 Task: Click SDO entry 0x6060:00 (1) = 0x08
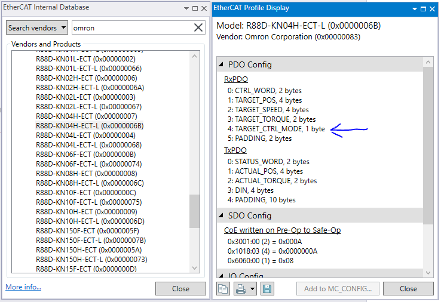click(x=260, y=261)
